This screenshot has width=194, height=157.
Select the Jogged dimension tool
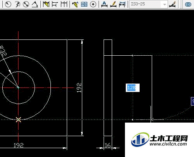click(x=17, y=4)
